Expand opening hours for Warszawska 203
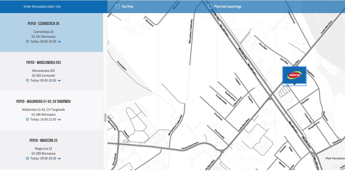Screen dimensions: 345x175 (59, 81)
